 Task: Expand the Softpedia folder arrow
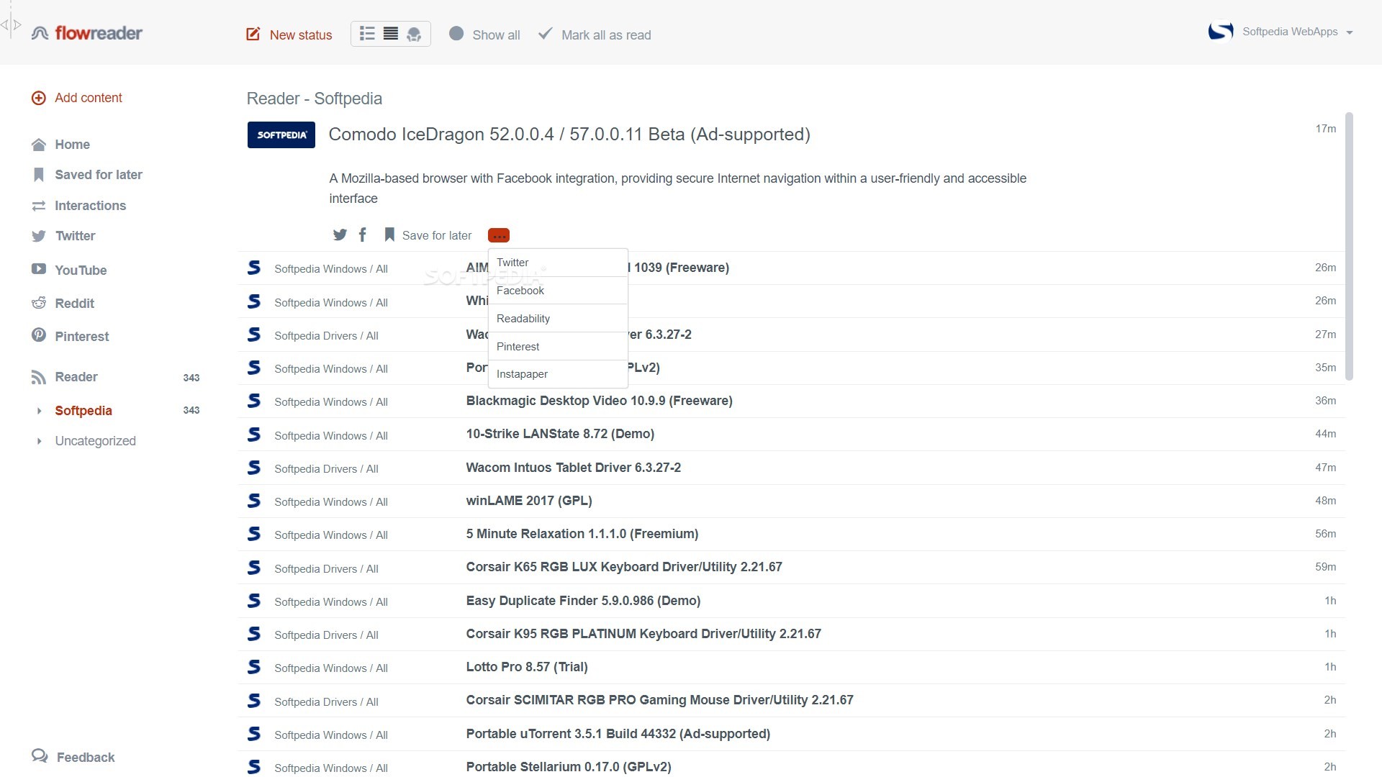coord(39,411)
